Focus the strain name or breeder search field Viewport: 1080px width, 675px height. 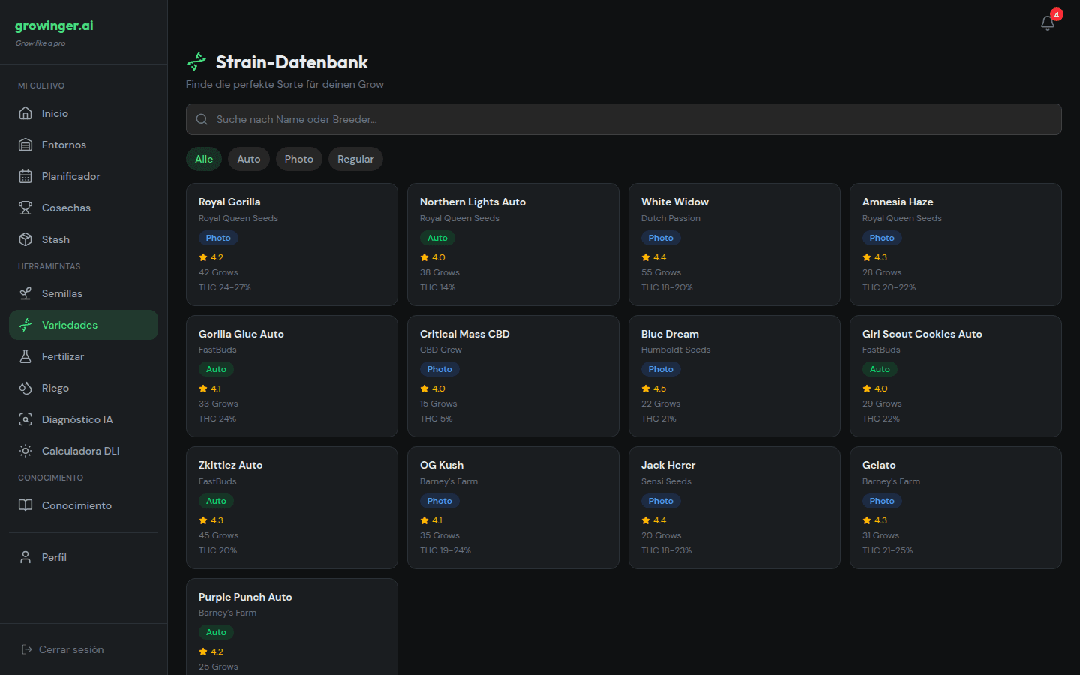pyautogui.click(x=624, y=119)
